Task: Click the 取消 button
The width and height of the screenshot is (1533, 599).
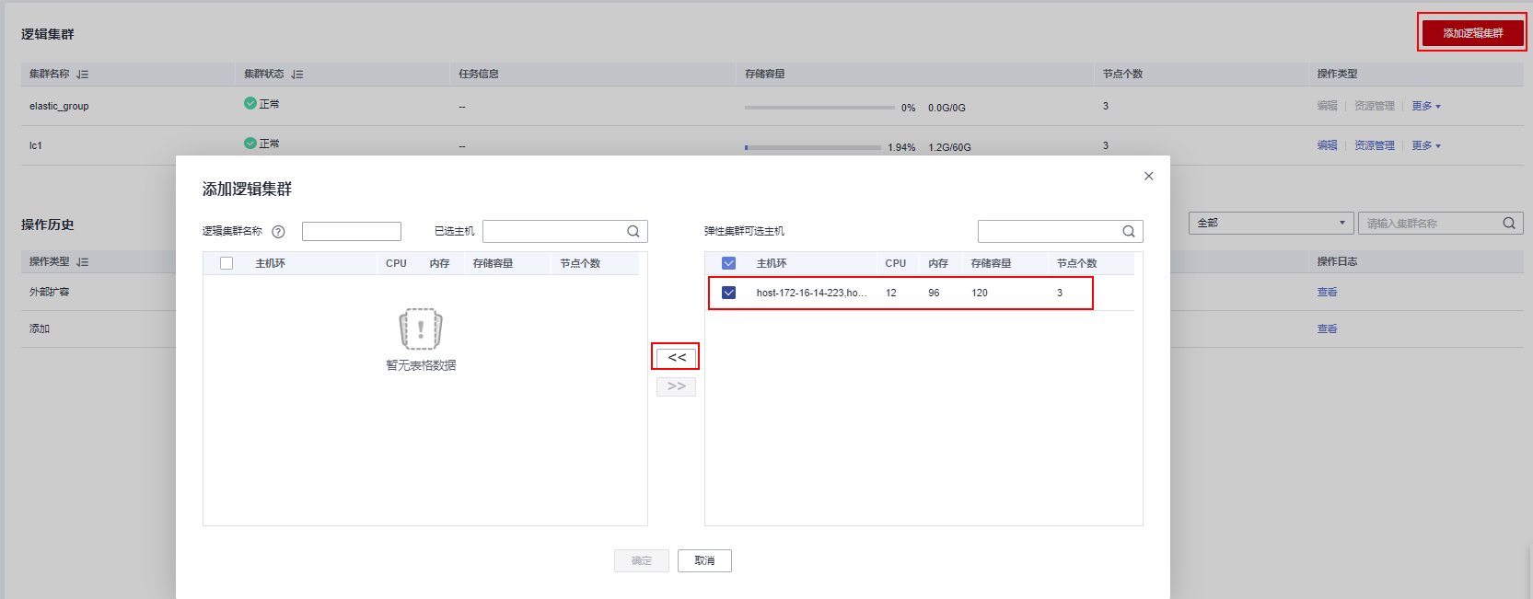Action: [704, 560]
